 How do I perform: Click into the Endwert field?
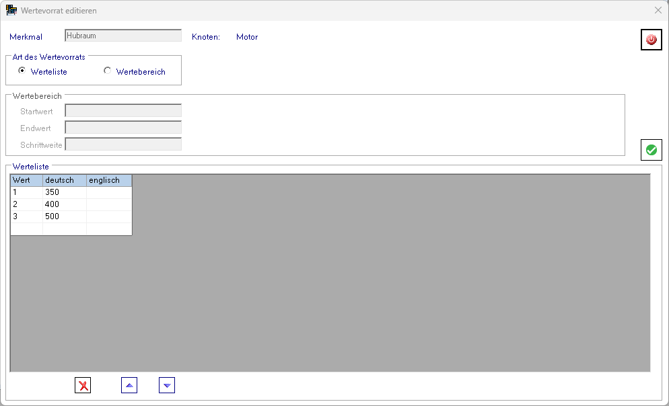point(123,128)
